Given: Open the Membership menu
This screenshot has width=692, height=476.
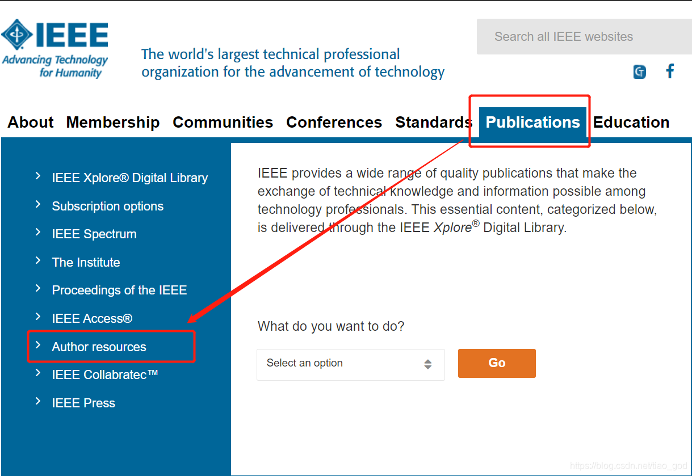Looking at the screenshot, I should point(112,122).
